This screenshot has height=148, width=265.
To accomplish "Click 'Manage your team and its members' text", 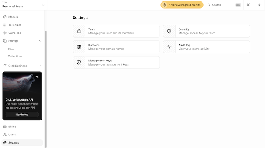I will coord(111,33).
